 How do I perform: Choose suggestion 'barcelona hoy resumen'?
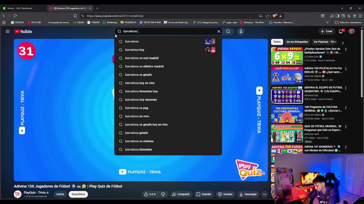168,100
